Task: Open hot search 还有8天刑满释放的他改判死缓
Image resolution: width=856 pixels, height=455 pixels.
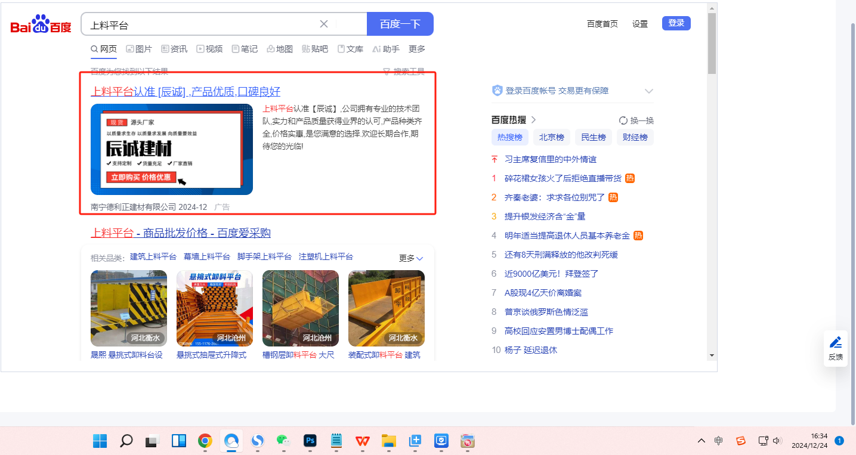Action: click(x=561, y=255)
